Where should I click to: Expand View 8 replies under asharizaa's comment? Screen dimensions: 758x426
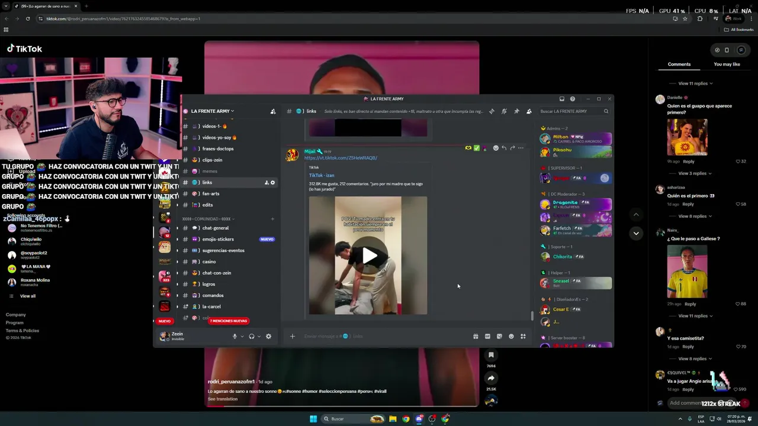click(x=695, y=216)
